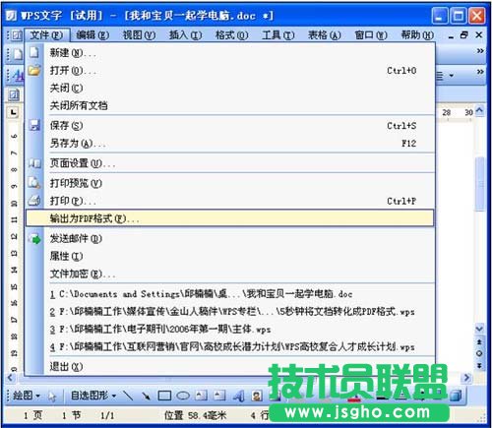Image resolution: width=492 pixels, height=428 pixels.
Task: Click the select browse object circle button
Action: (479, 353)
